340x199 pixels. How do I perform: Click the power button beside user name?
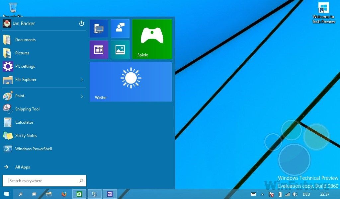tap(82, 24)
